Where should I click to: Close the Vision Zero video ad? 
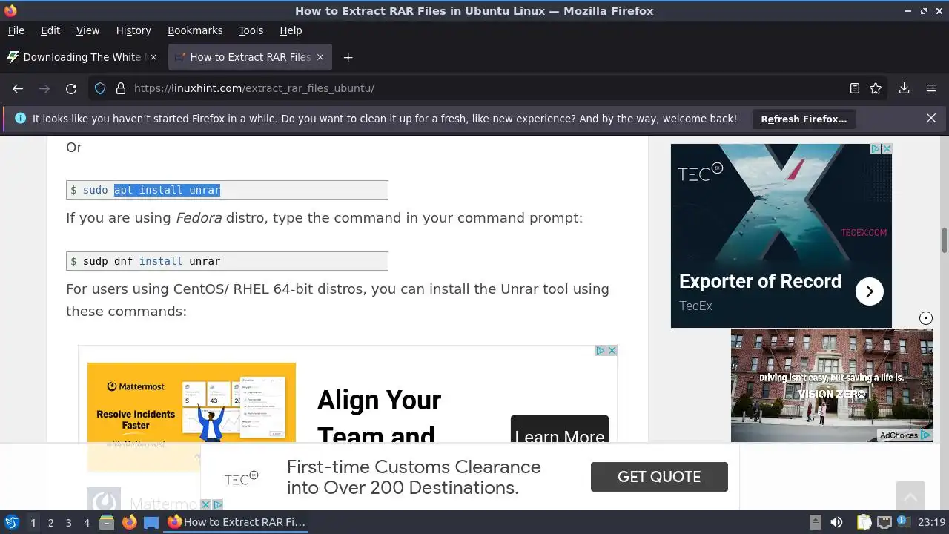(926, 318)
